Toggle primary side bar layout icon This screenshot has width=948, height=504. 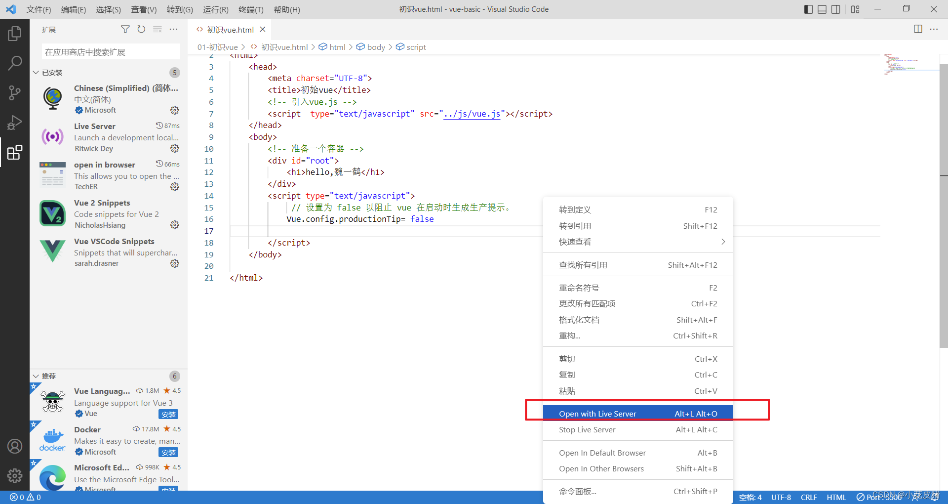pyautogui.click(x=808, y=9)
